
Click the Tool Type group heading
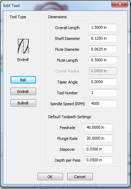(18, 17)
